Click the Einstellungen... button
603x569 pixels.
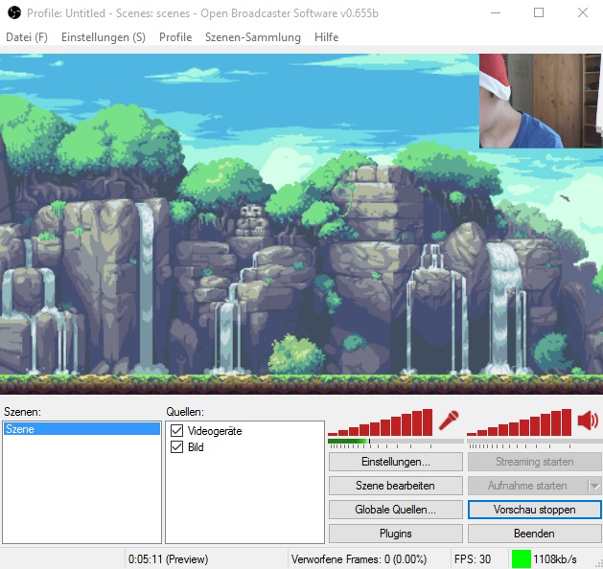pos(396,462)
